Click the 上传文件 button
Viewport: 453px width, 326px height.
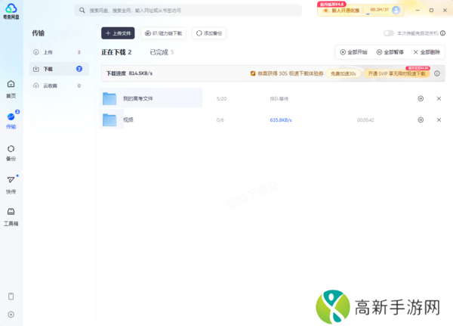(x=118, y=33)
